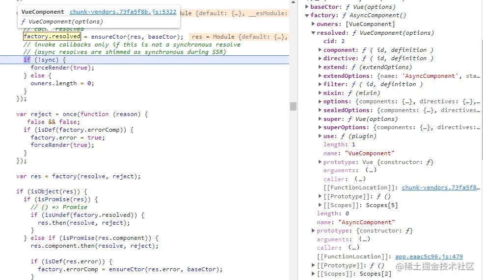This screenshot has width=483, height=280.
Task: Click the cid: 2 property
Action: tap(334, 41)
